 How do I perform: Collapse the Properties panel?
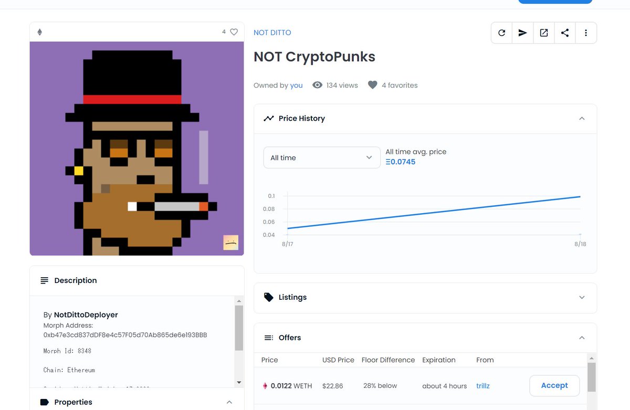pos(229,402)
